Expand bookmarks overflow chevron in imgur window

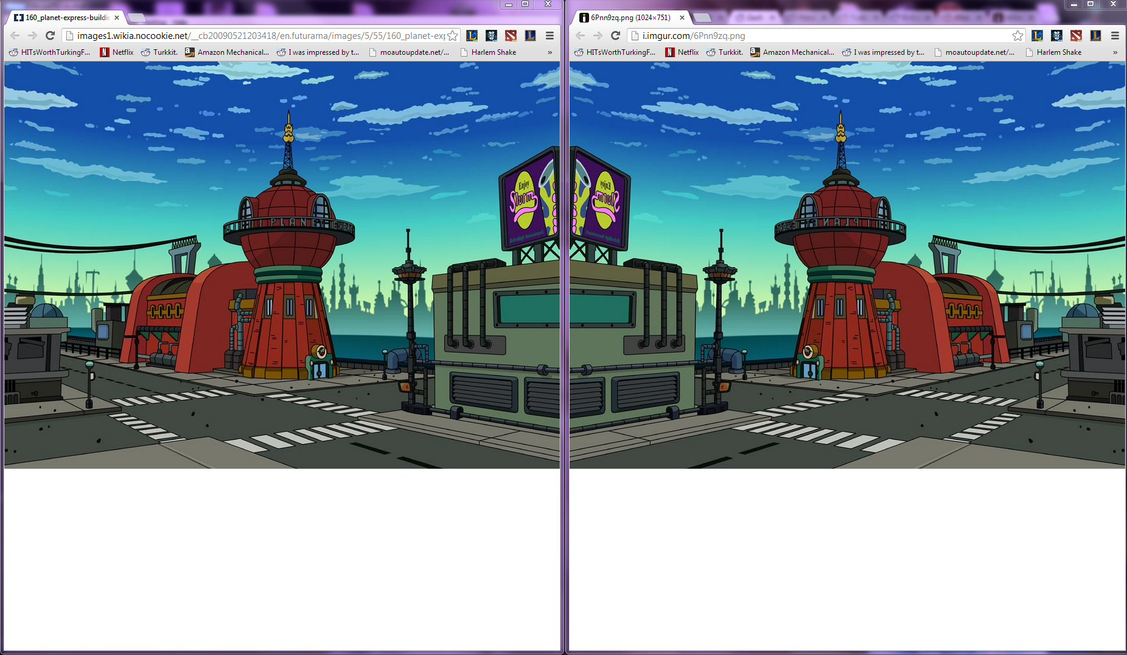point(1115,52)
